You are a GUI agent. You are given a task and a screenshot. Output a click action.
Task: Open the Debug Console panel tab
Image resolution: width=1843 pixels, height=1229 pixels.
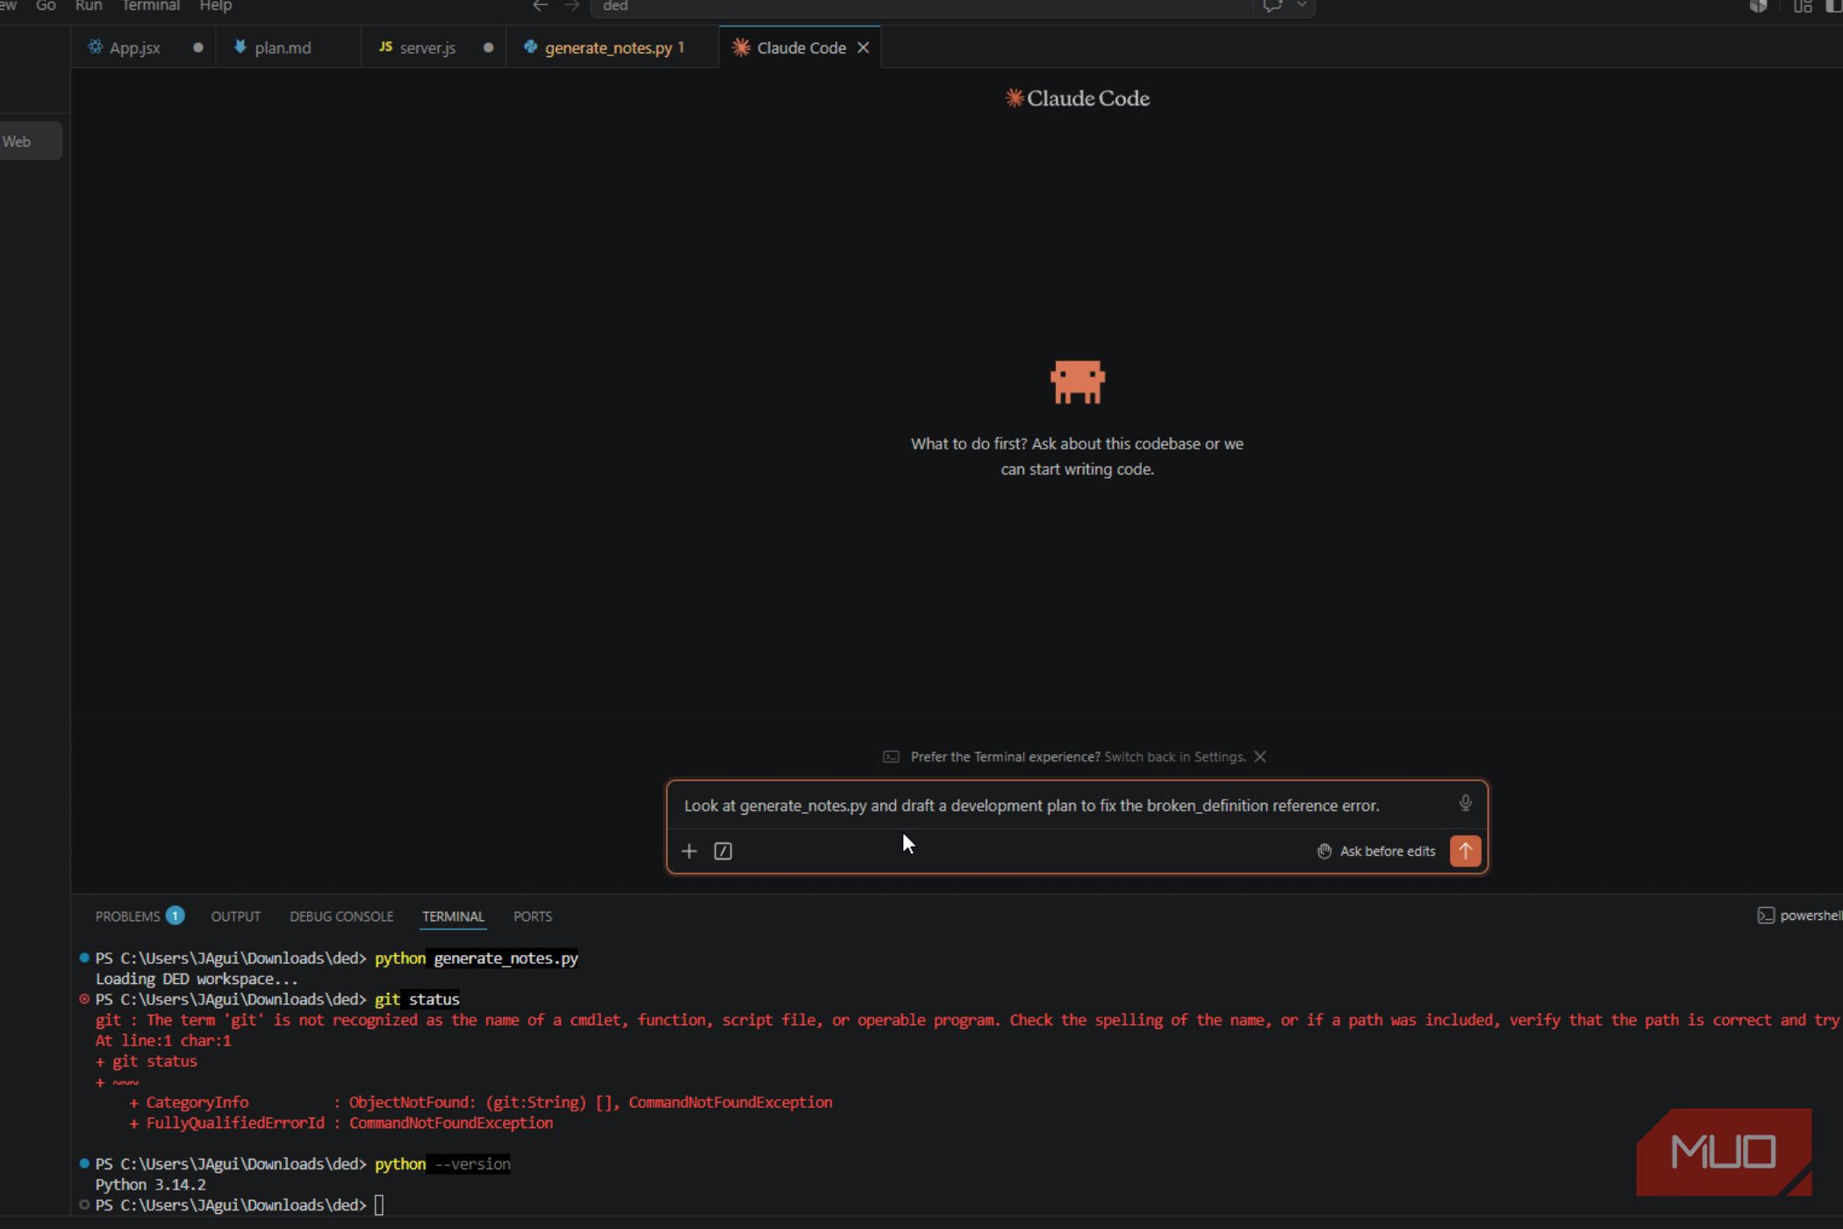click(x=341, y=916)
